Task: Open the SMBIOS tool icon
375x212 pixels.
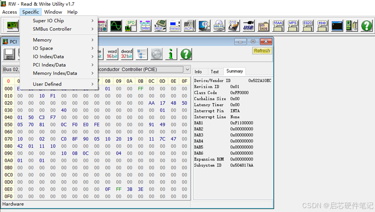Action: [x=263, y=26]
